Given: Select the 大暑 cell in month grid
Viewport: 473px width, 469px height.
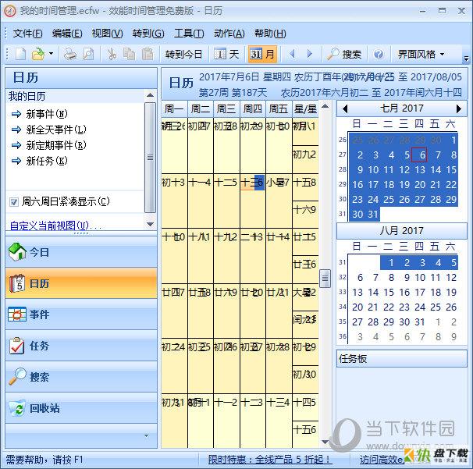Looking at the screenshot, I should coord(305,297).
